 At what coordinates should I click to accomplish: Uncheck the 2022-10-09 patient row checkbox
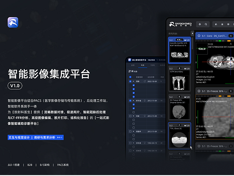pos(130,81)
